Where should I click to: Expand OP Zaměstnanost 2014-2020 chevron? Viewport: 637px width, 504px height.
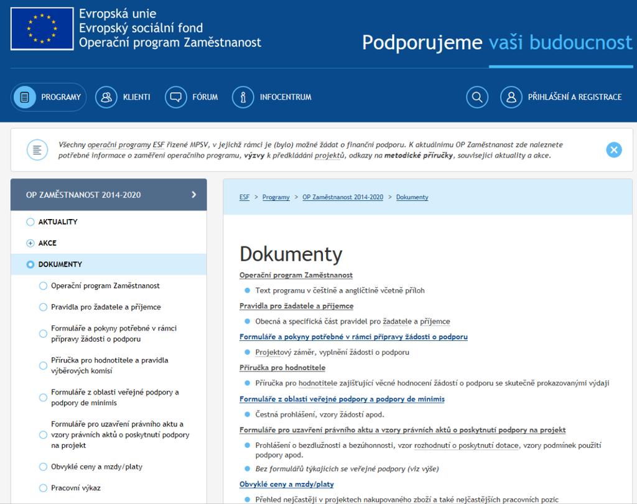(x=194, y=195)
